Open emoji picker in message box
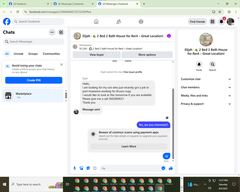Viewport: 240px width, 192px height. (x=163, y=168)
